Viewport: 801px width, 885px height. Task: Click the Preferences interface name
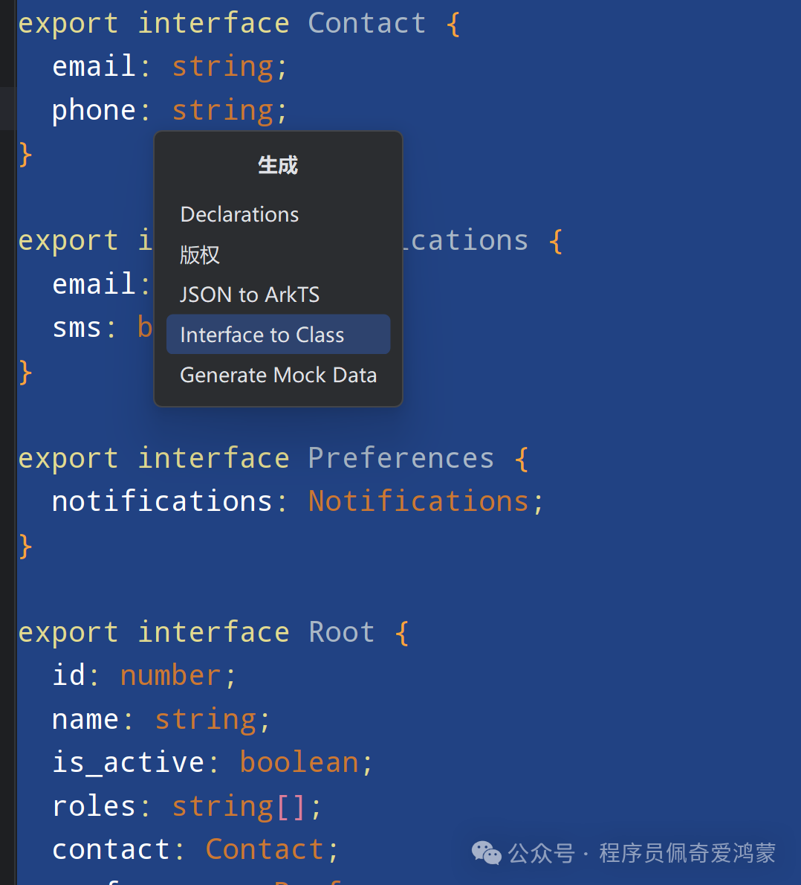click(401, 457)
